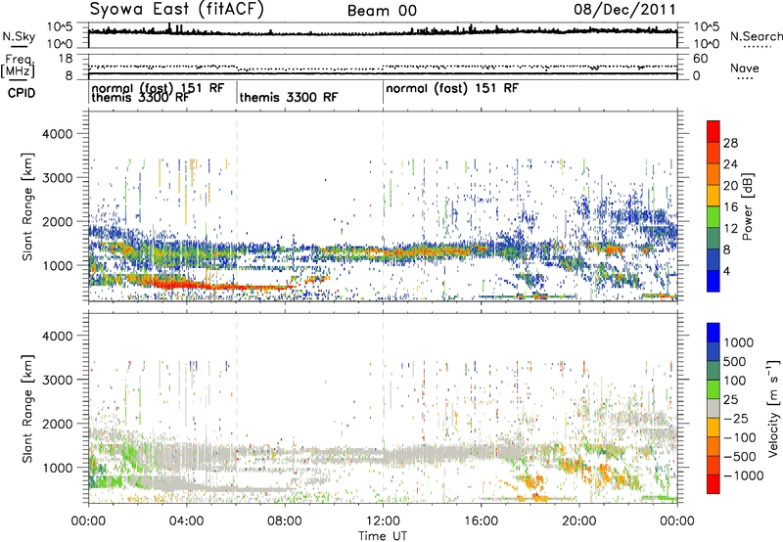Click the '2000' range tick of the velocity panel
The image size is (783, 542).
[x=57, y=424]
